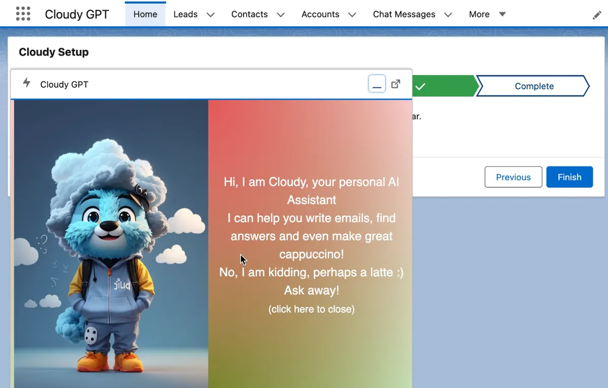Open the Contacts tab
Viewport: 608px width, 388px height.
(250, 14)
